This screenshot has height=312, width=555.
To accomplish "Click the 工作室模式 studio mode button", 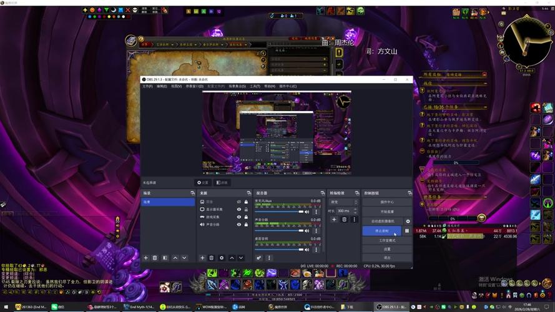I will [387, 240].
